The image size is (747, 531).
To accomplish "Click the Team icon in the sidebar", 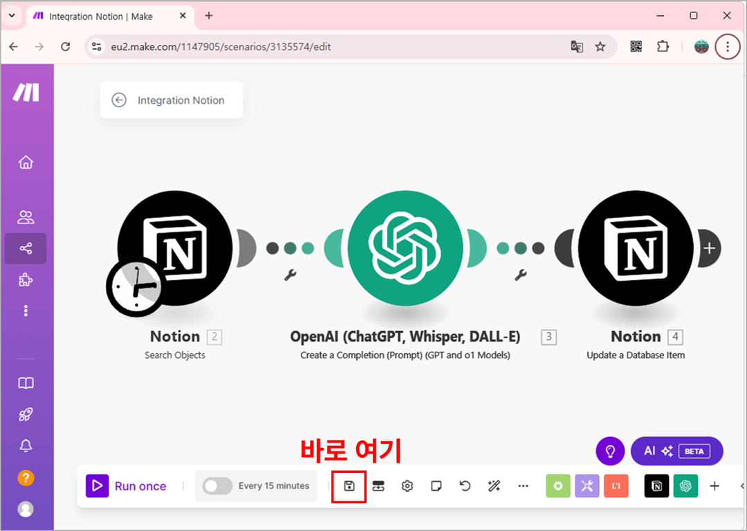I will pyautogui.click(x=26, y=217).
